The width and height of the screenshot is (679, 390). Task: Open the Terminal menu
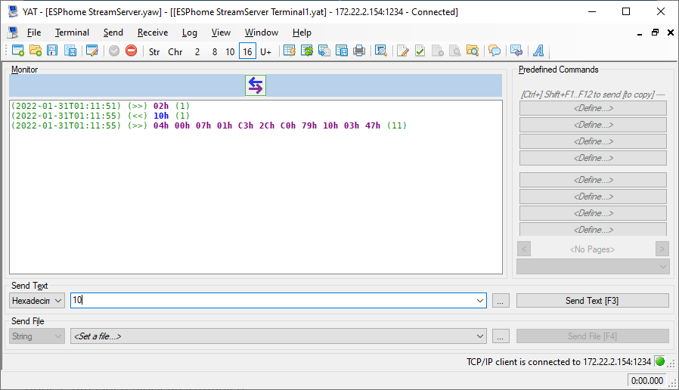click(x=72, y=32)
